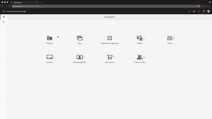
Task: Open the notifications bell icon
Action: point(204,11)
